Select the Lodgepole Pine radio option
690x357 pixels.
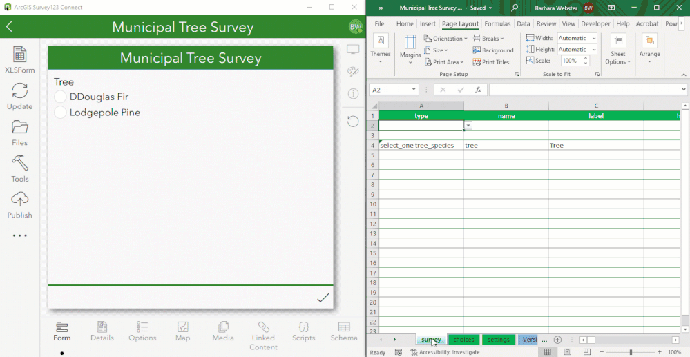tap(60, 113)
